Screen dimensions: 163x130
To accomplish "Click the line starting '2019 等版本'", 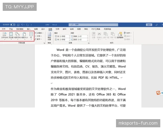I will (x=88, y=100).
